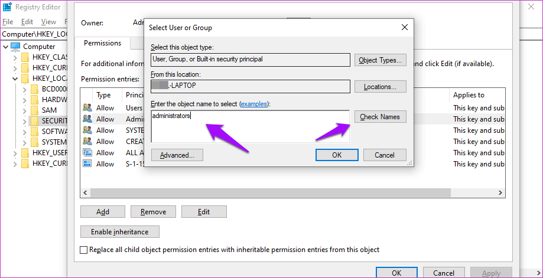Open the examples link
The height and width of the screenshot is (278, 543).
pyautogui.click(x=254, y=104)
